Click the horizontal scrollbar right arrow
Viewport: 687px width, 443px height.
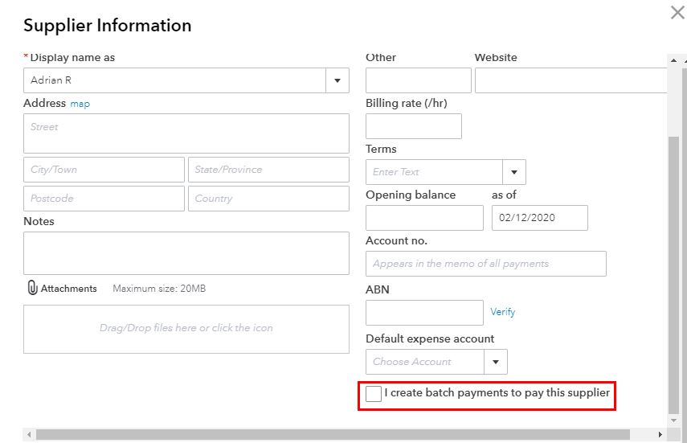click(660, 435)
